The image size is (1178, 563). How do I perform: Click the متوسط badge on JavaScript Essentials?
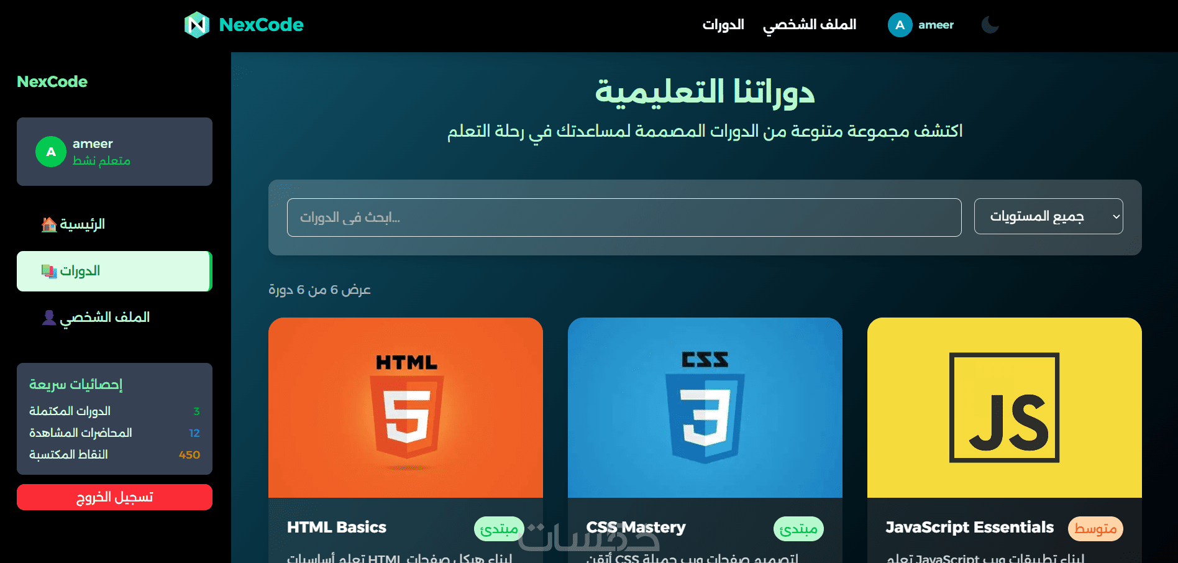(x=1095, y=529)
